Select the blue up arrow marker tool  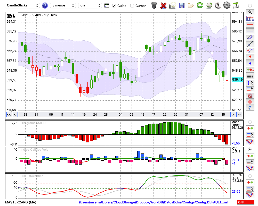tap(250, 63)
